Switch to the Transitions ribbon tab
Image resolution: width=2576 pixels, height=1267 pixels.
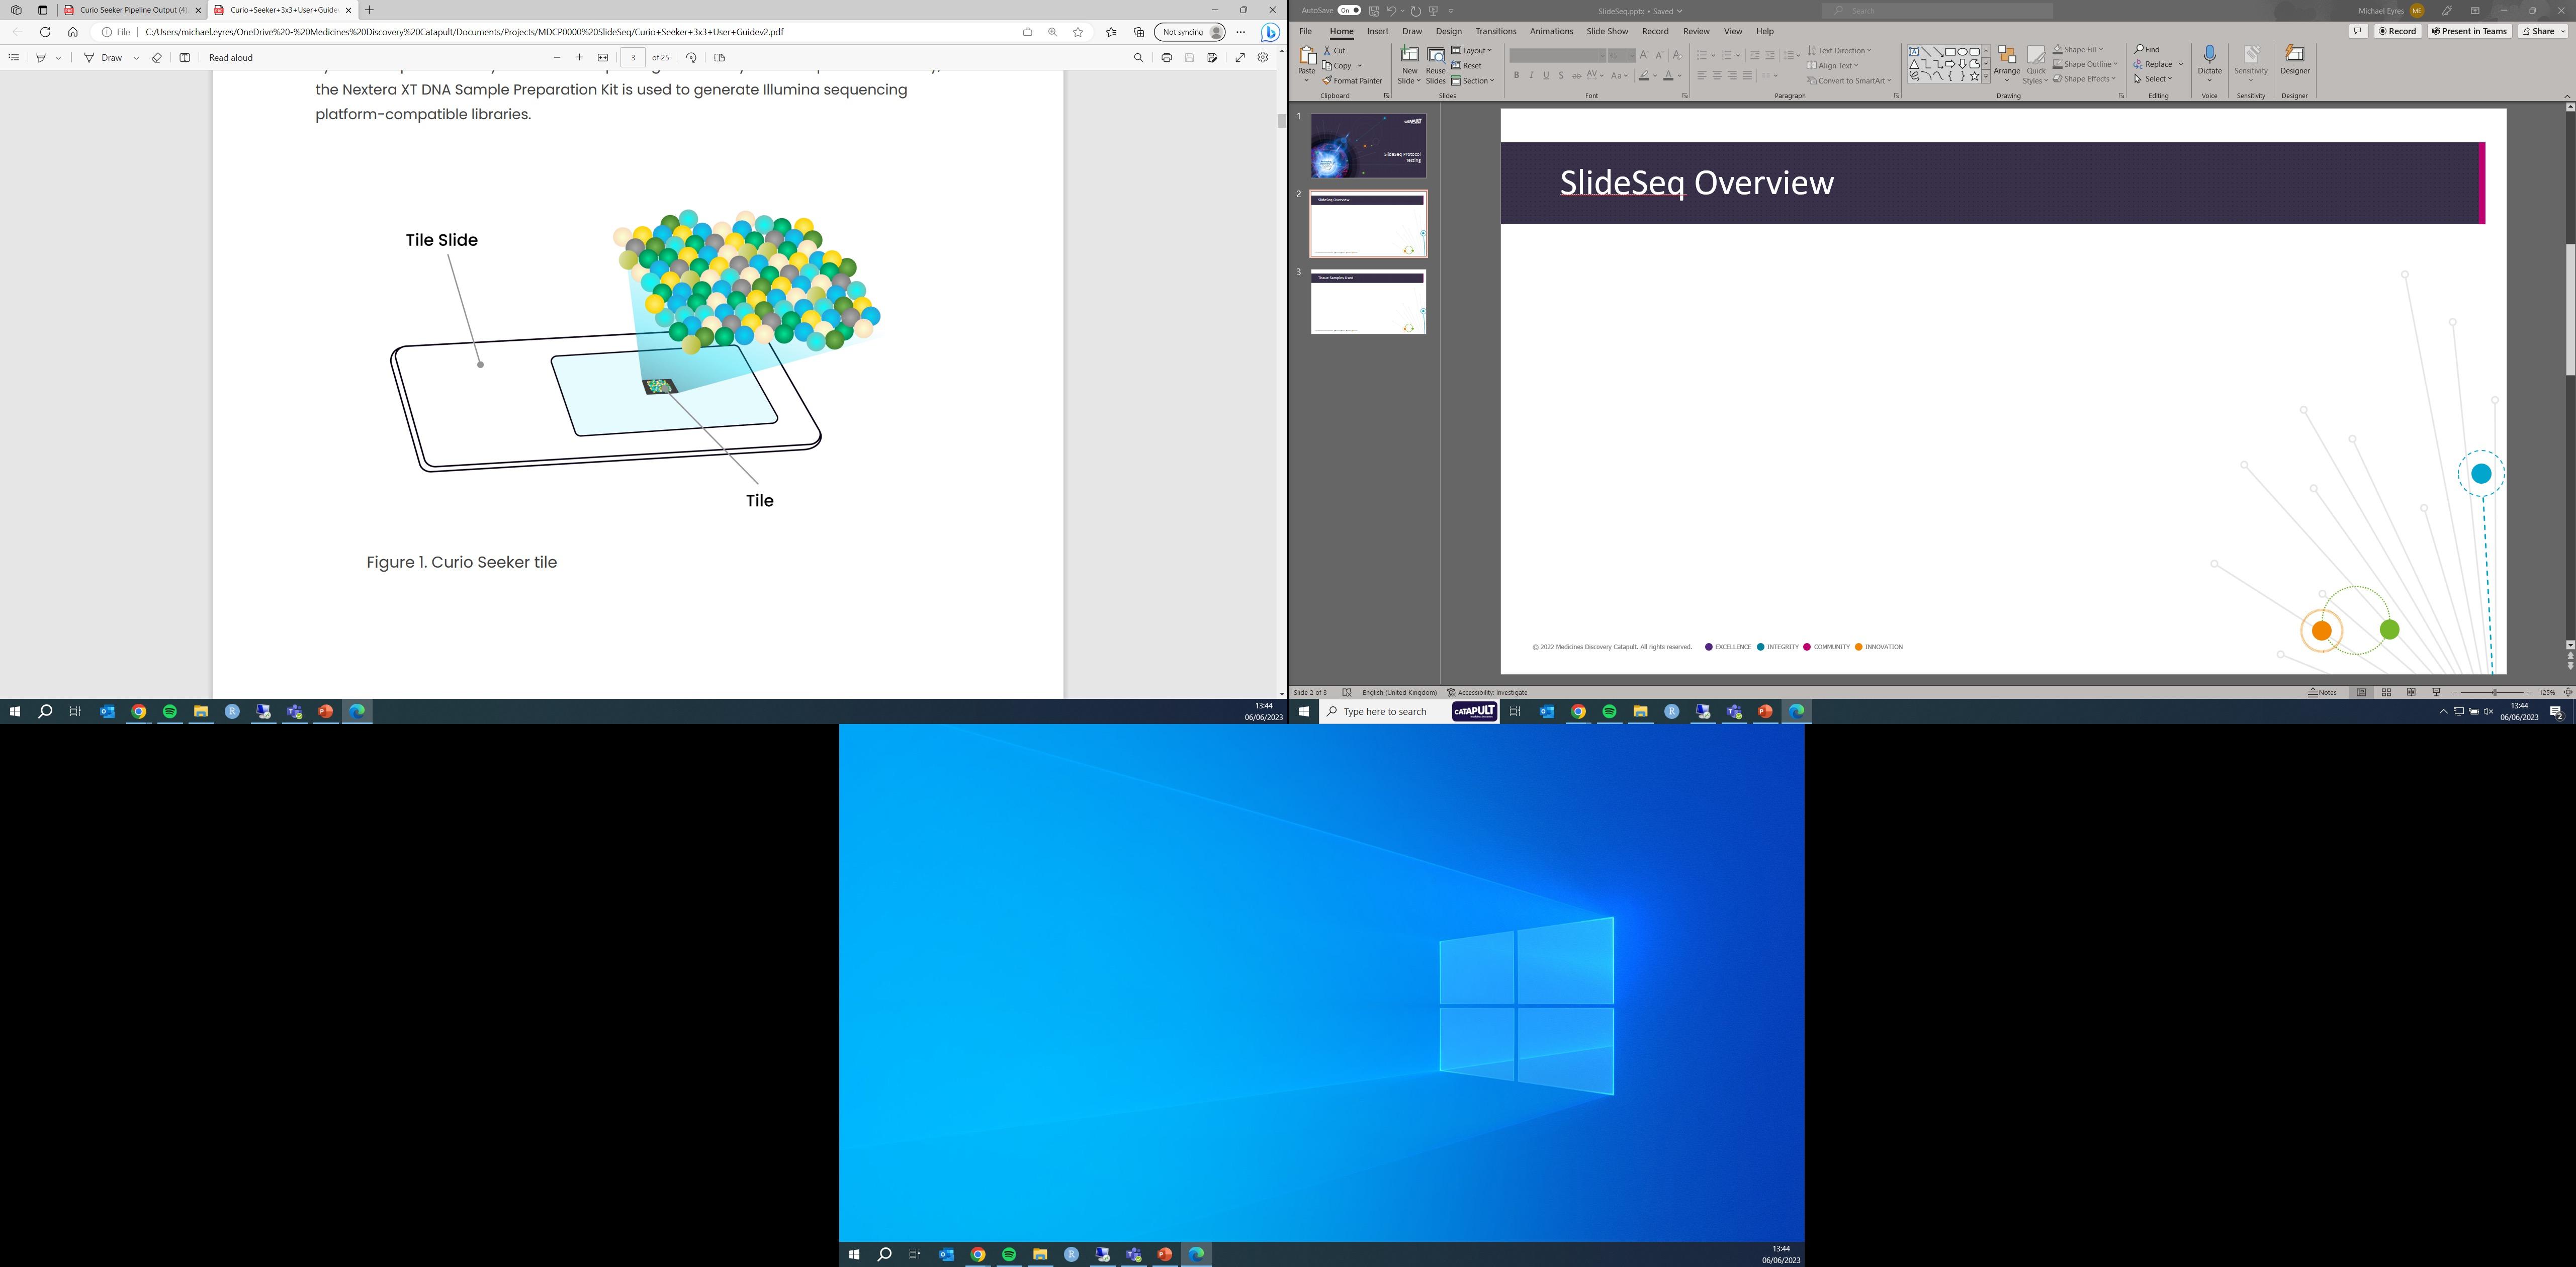tap(1495, 31)
